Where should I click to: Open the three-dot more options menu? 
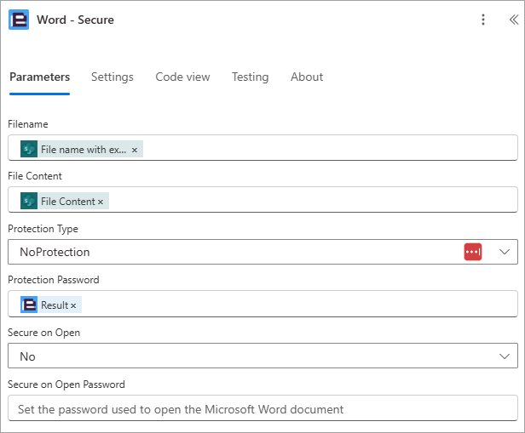coord(482,20)
